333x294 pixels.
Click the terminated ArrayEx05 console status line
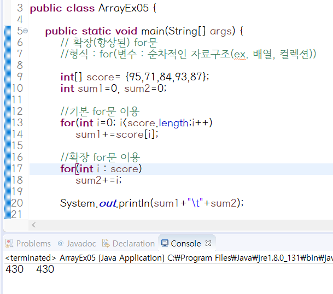[x=168, y=258]
